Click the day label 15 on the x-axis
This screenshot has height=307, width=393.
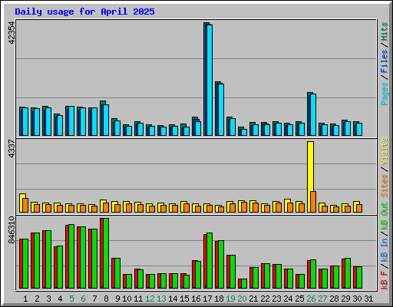click(x=184, y=299)
